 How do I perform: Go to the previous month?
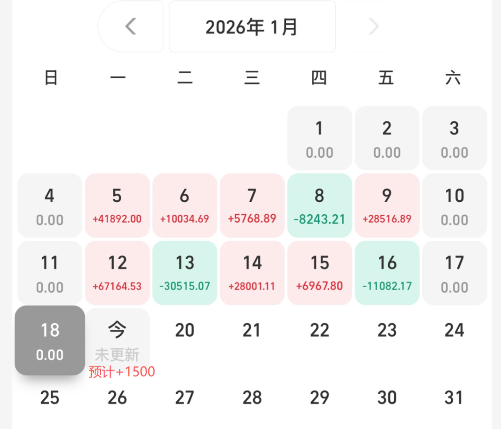(130, 26)
